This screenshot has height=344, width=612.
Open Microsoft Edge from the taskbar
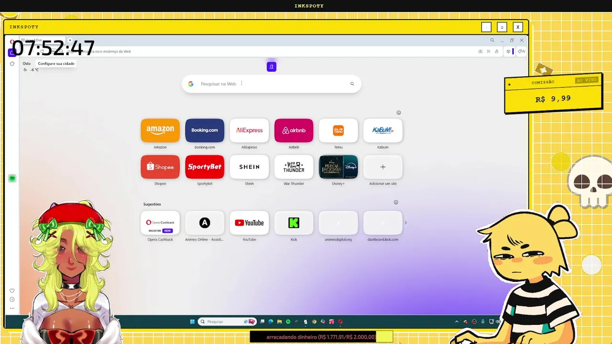(271, 322)
